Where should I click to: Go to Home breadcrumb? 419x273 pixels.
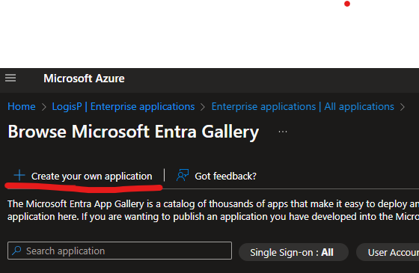(x=22, y=106)
